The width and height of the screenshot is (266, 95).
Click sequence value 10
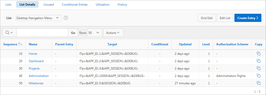(21, 54)
